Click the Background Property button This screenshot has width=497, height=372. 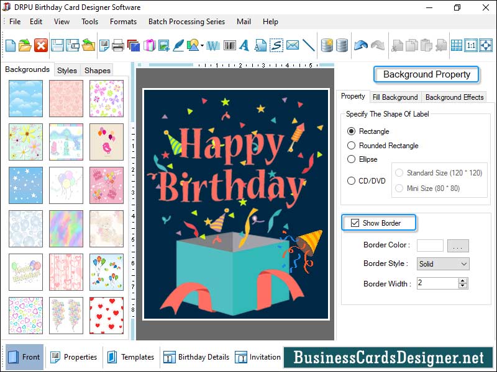click(x=426, y=74)
